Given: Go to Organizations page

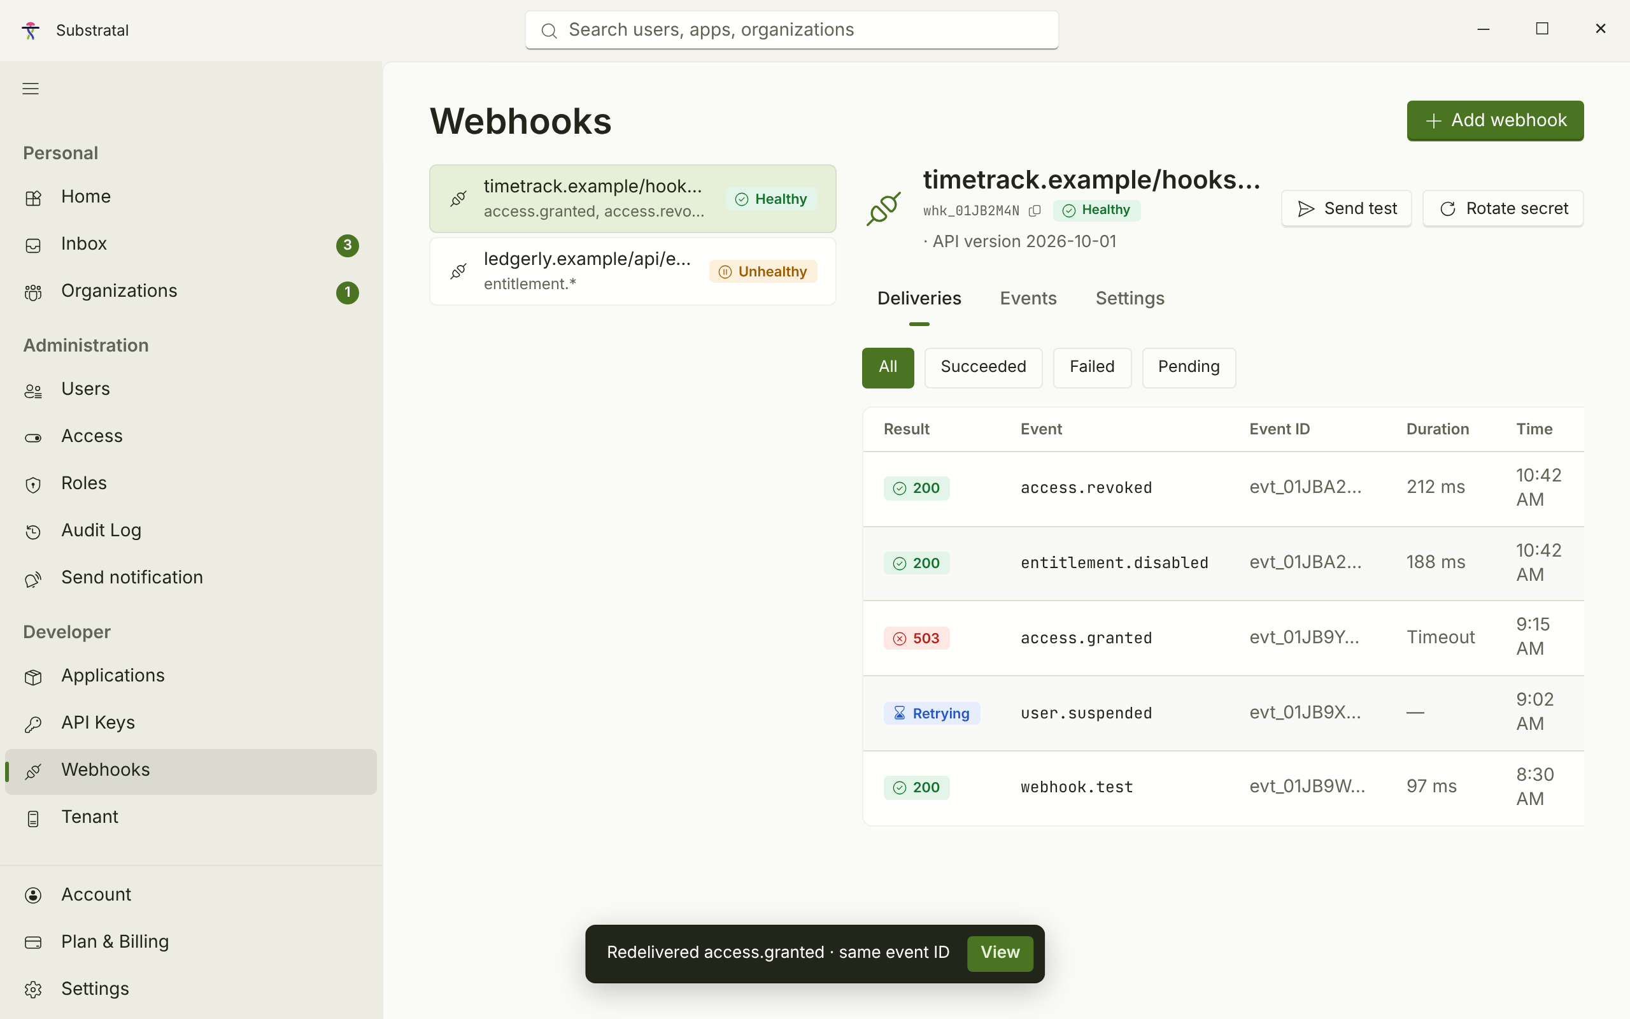Looking at the screenshot, I should point(190,291).
